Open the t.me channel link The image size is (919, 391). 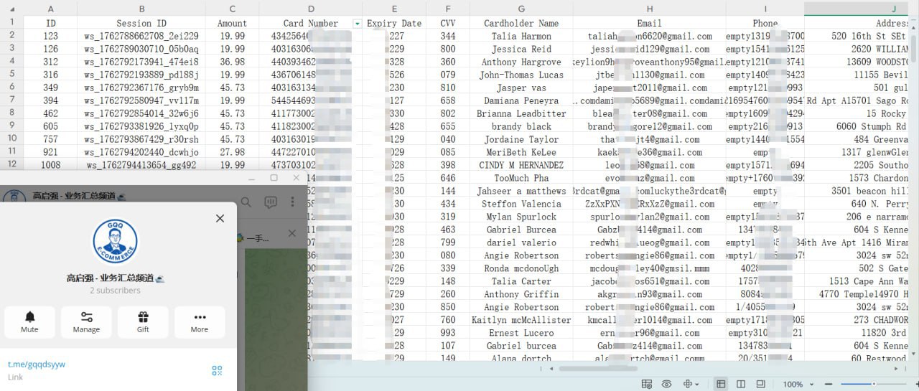tap(37, 364)
